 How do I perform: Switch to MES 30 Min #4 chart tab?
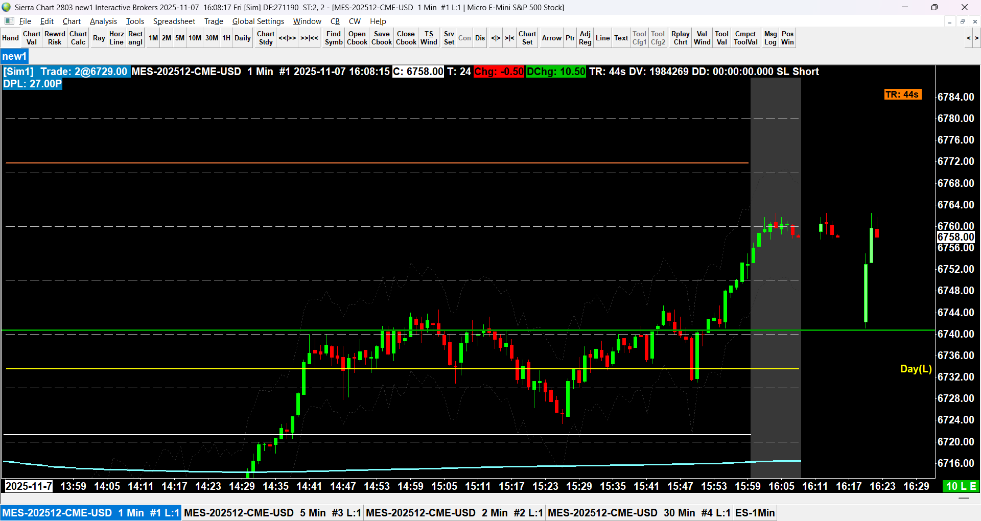(639, 512)
